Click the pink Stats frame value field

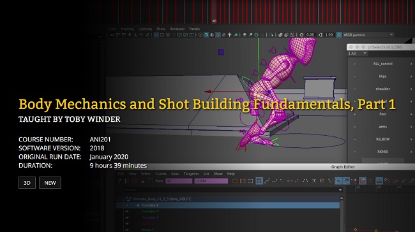pos(179,181)
